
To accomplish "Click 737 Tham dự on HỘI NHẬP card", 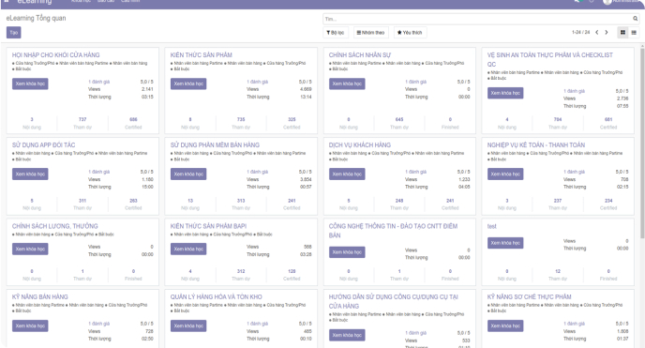I will (82, 123).
